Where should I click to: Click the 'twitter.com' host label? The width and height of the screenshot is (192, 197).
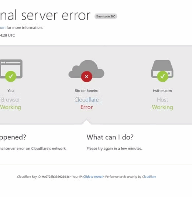pyautogui.click(x=162, y=91)
